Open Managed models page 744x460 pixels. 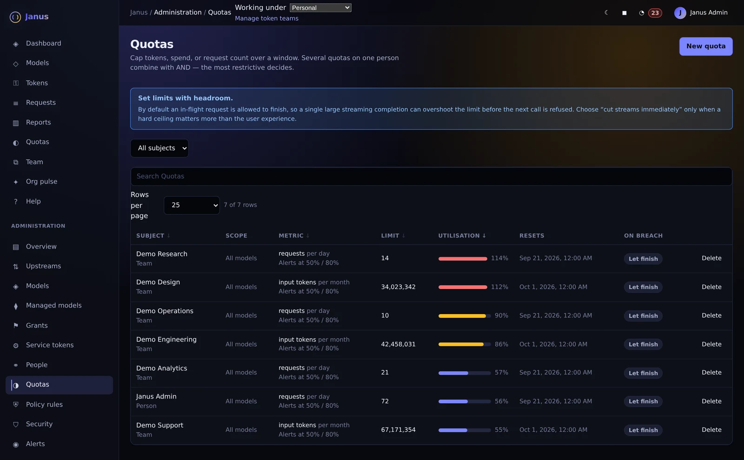coord(59,305)
